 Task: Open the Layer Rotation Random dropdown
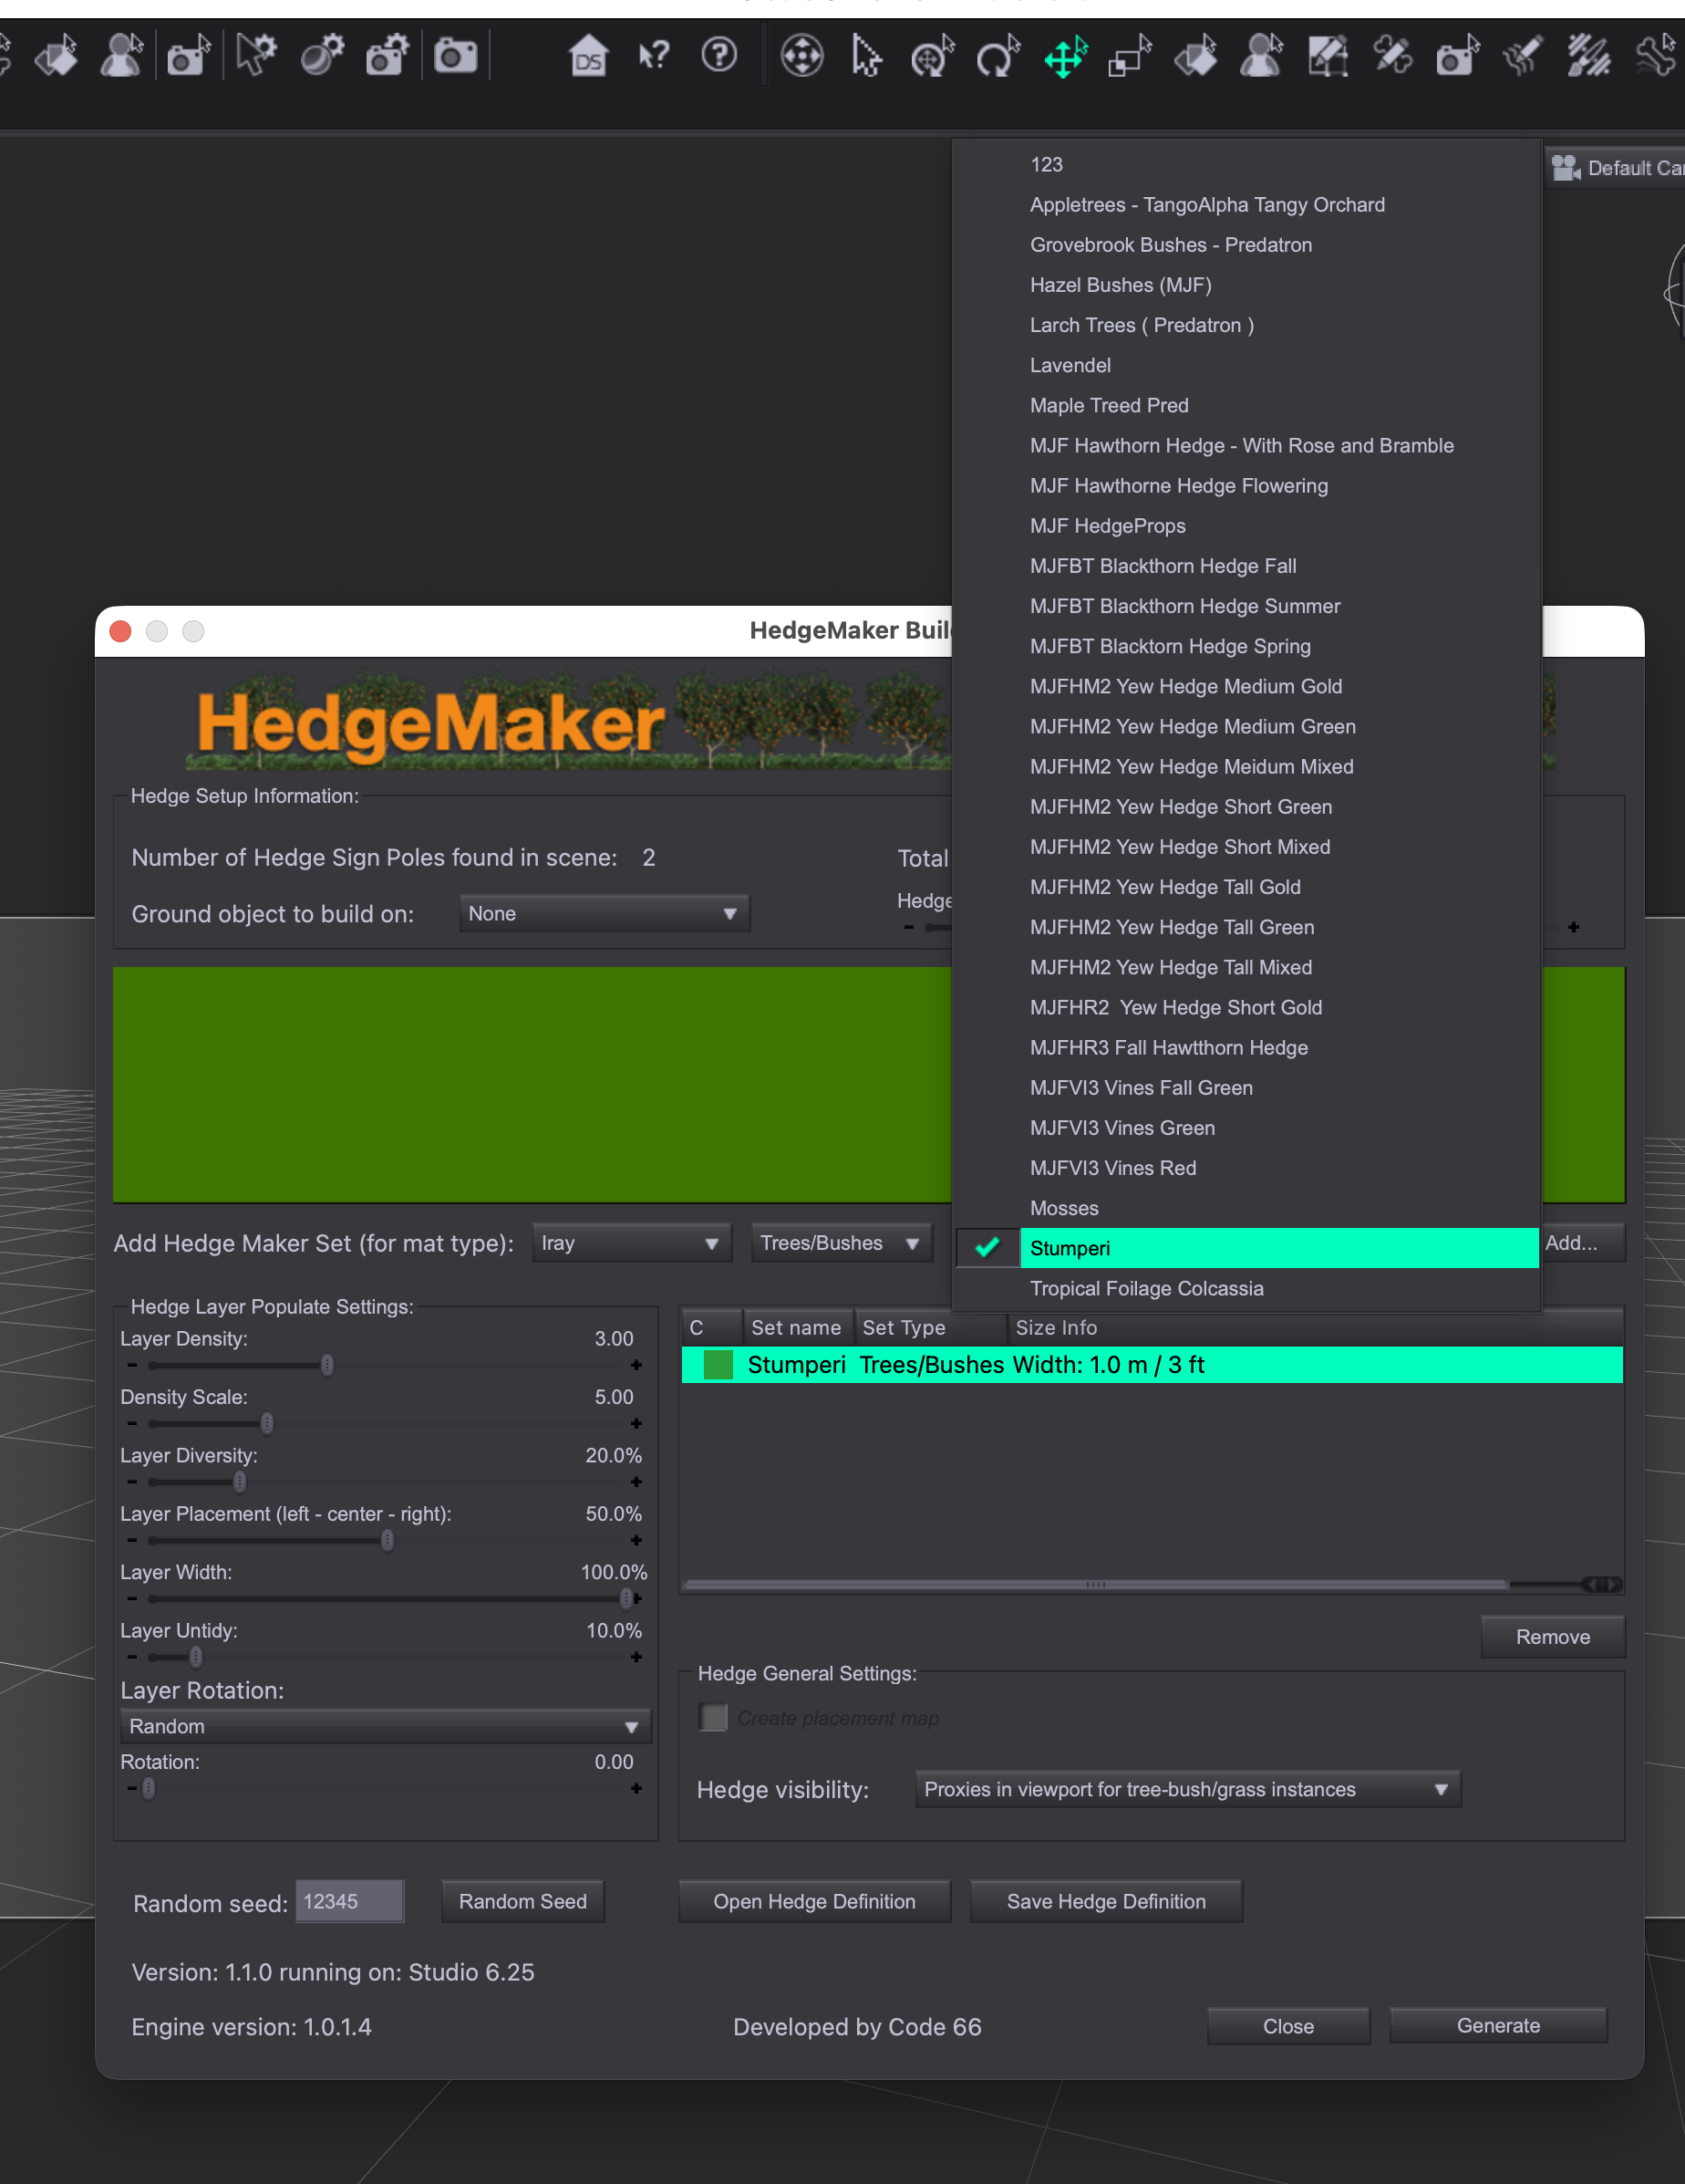386,1726
